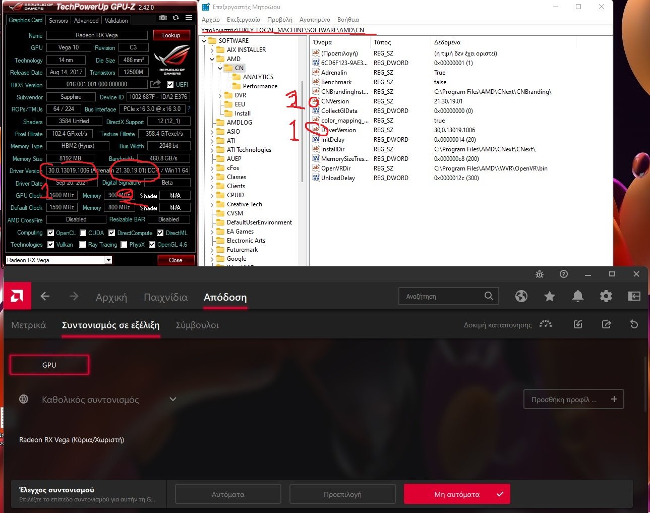Toggle the PhysX checkbox
The image size is (650, 513).
[x=124, y=245]
